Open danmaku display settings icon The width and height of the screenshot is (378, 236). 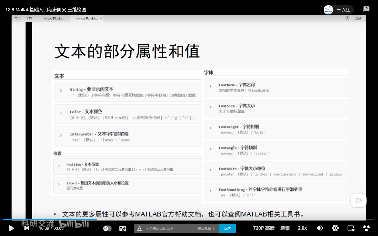[x=123, y=228]
